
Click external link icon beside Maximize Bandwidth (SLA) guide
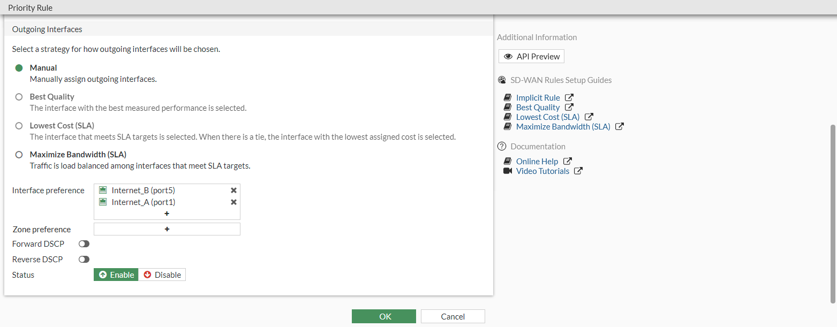620,127
